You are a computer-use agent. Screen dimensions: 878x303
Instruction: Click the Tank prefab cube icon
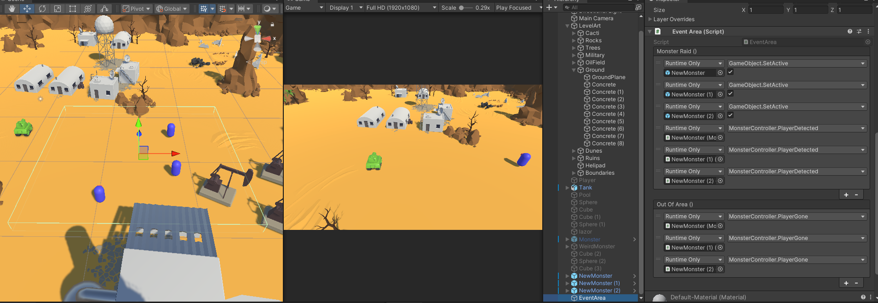[x=574, y=188]
